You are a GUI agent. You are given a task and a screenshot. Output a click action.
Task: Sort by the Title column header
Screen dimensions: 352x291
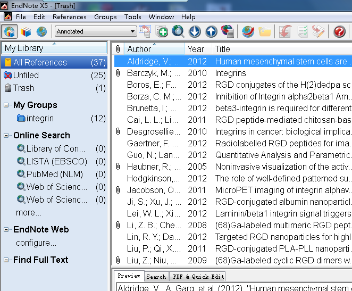click(282, 49)
